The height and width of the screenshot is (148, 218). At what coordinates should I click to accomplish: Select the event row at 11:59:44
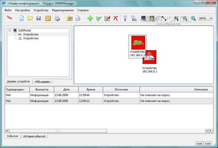109,95
